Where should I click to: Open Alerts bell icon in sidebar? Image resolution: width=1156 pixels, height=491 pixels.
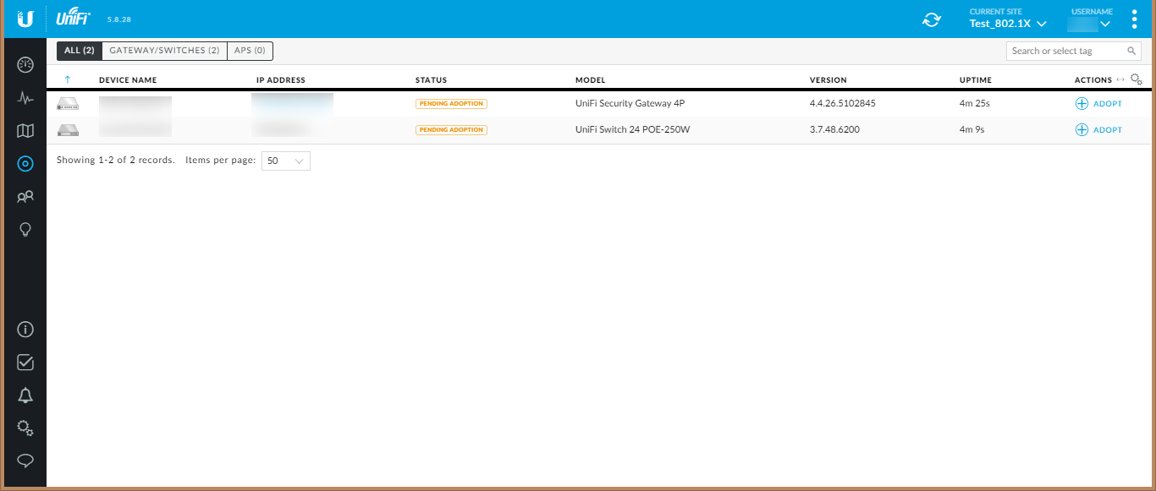pos(25,395)
